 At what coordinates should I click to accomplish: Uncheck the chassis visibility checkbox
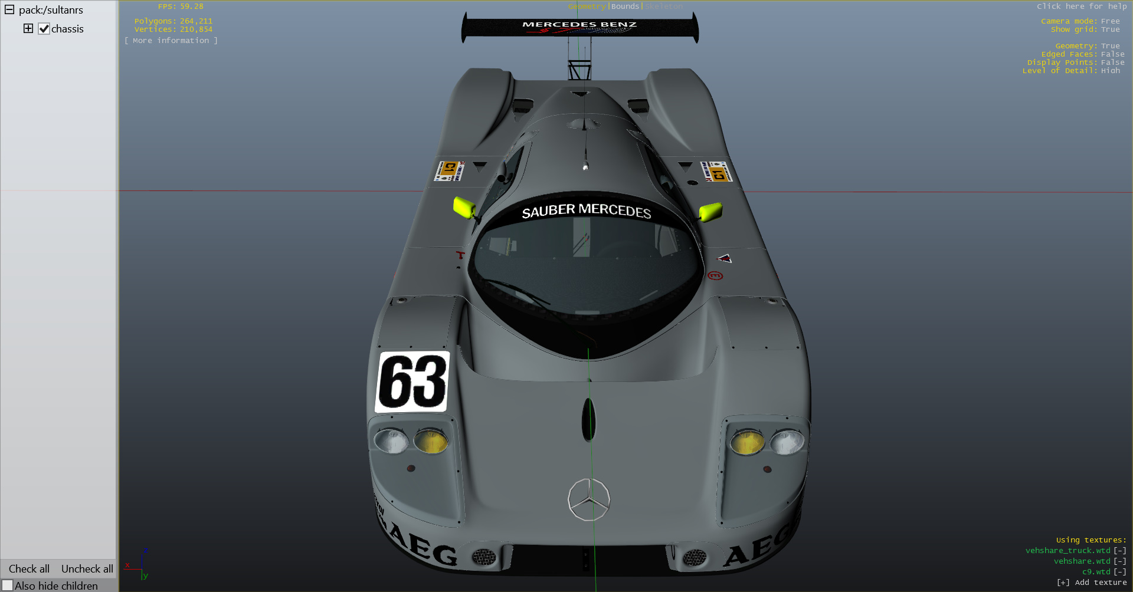(44, 28)
